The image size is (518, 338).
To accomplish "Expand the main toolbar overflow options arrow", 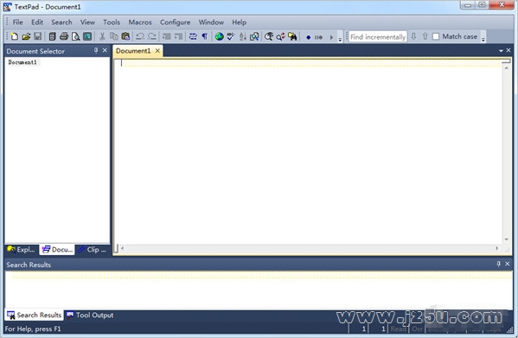I will (x=340, y=39).
